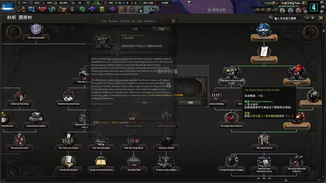Close the national focus tree window
Viewport: 326px width, 183px height.
321,18
